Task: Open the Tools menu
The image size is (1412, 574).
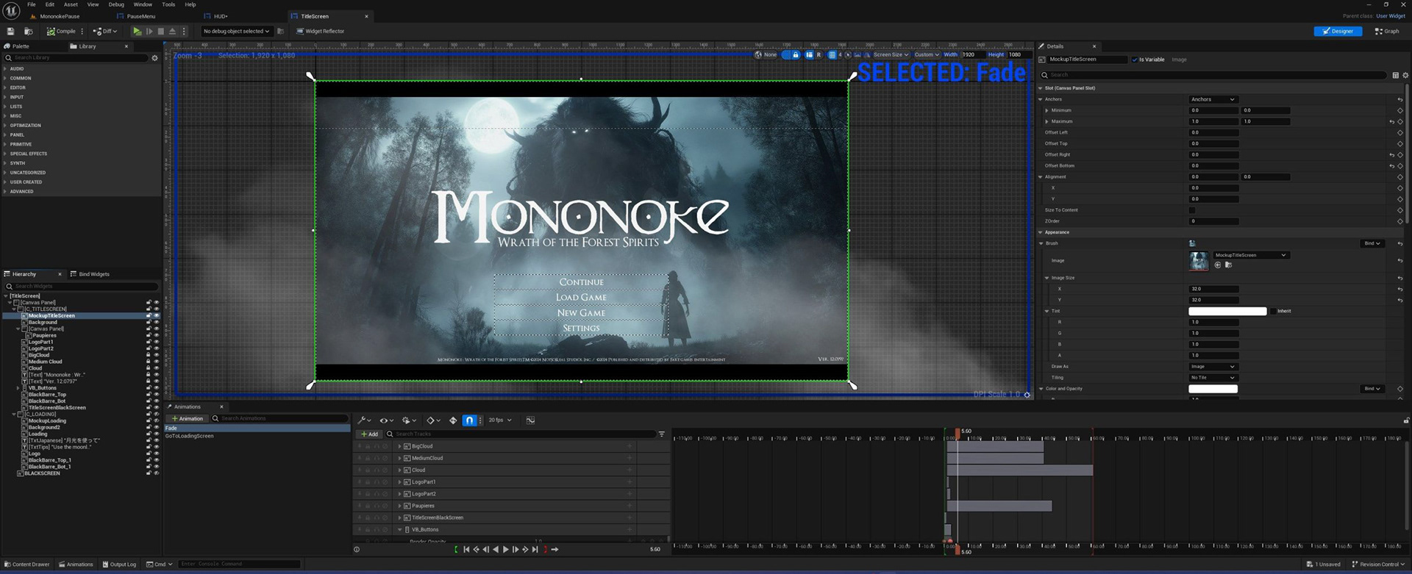Action: point(168,4)
